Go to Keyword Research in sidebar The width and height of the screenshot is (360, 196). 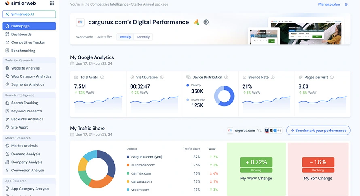(x=26, y=111)
